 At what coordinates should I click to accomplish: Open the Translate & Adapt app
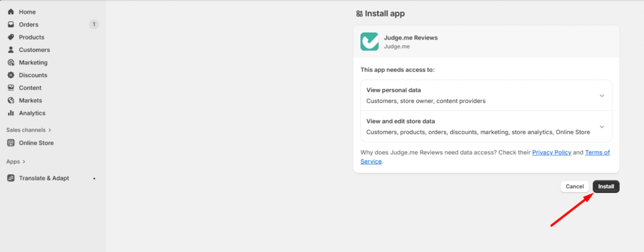click(x=43, y=178)
